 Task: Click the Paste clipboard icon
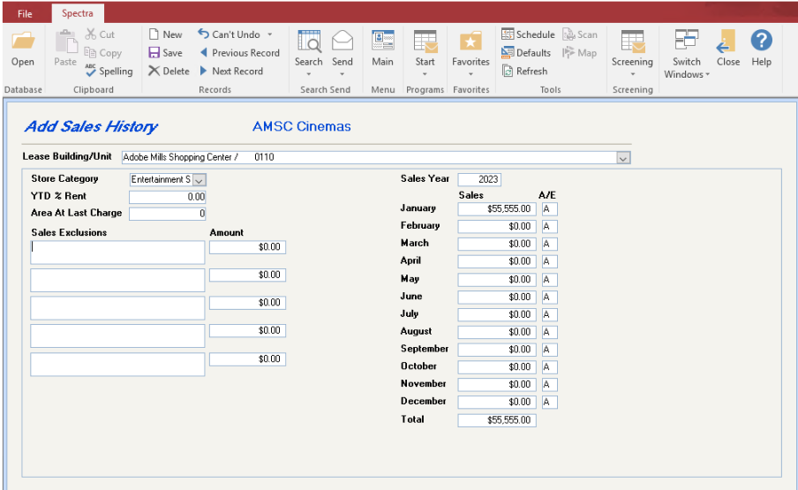[65, 41]
